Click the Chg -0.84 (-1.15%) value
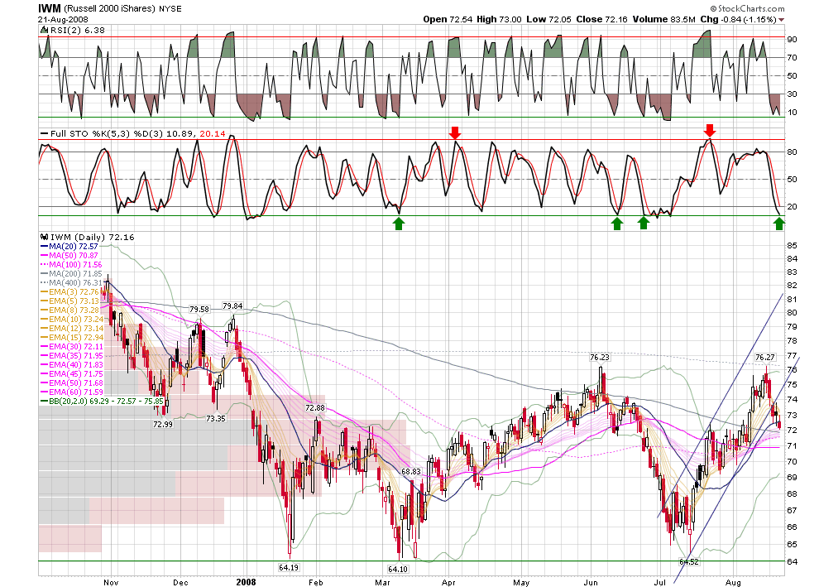 tap(738, 19)
